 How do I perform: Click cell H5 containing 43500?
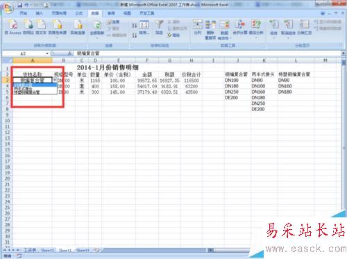pyautogui.click(x=192, y=92)
